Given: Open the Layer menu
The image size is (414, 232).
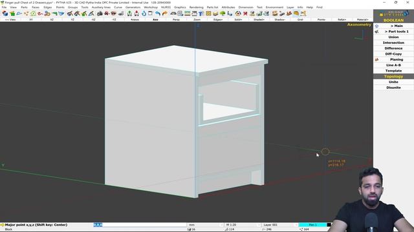Looking at the screenshot, I should coord(290,7).
